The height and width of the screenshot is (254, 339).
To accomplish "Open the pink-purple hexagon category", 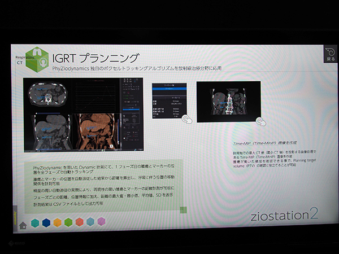I will tap(102, 221).
